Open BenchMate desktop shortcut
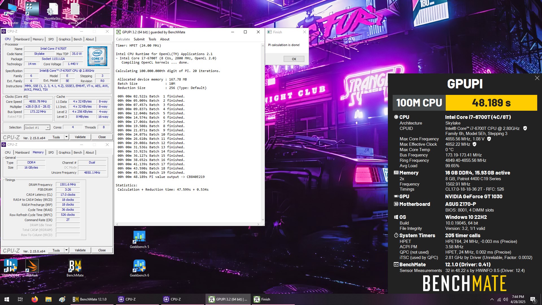The image size is (542, 305). (75, 268)
